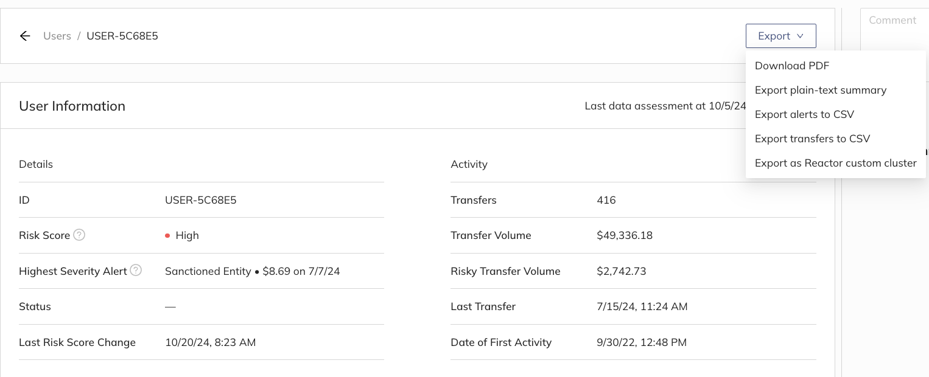Image resolution: width=929 pixels, height=377 pixels.
Task: Click the Export chevron arrow
Action: (800, 36)
